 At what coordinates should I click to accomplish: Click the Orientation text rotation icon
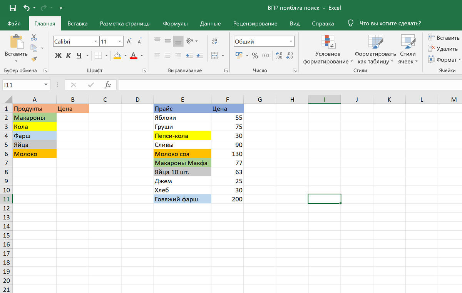point(189,40)
